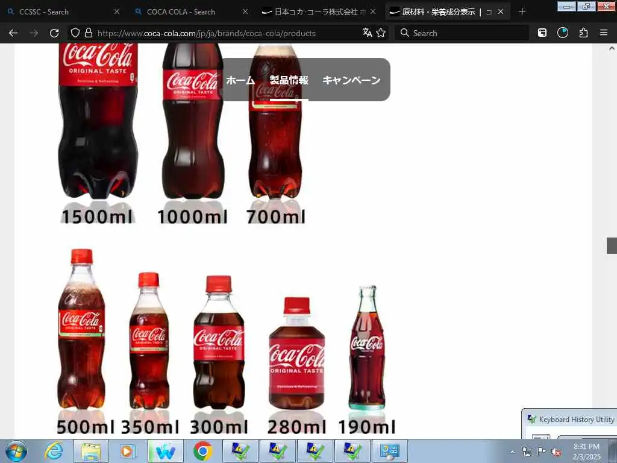
Task: Bookmark this page with the star
Action: 381,33
